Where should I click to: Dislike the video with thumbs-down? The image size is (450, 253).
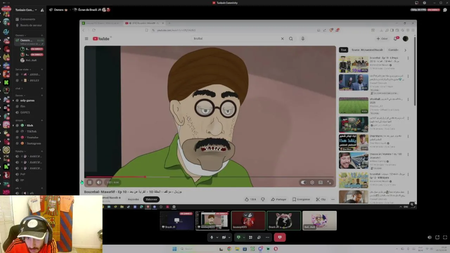[x=263, y=199]
